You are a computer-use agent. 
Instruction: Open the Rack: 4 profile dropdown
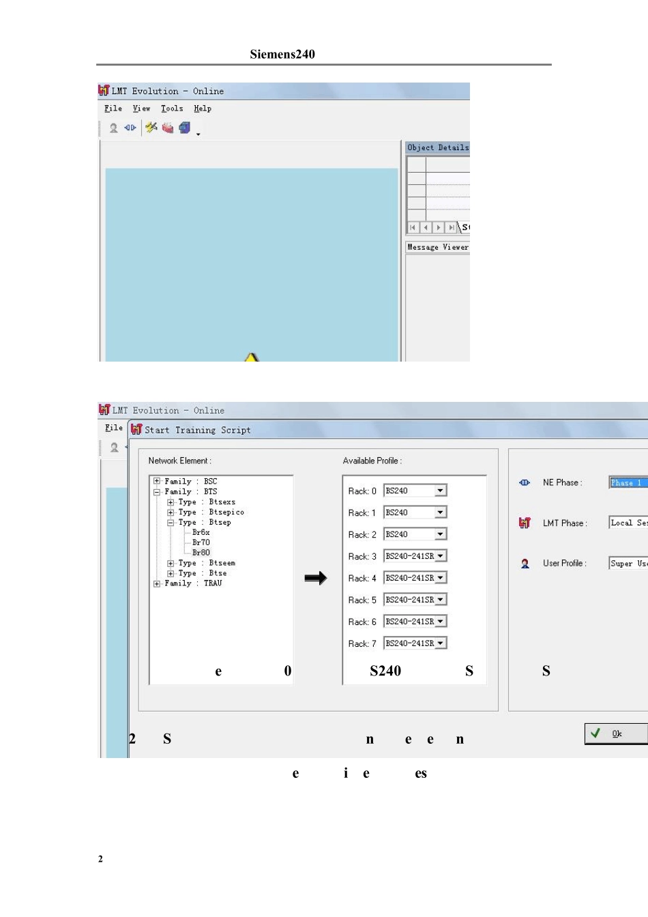coord(441,578)
